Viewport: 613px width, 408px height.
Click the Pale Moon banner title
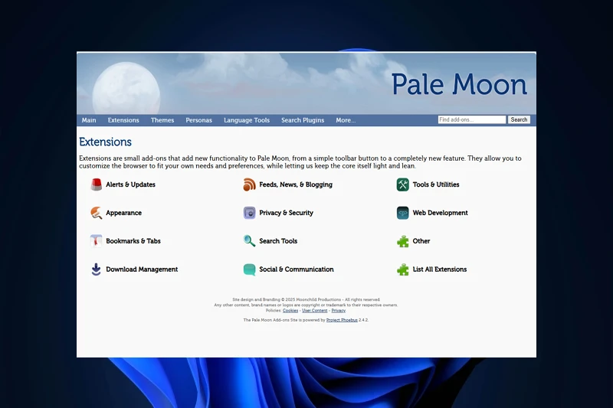tap(459, 84)
